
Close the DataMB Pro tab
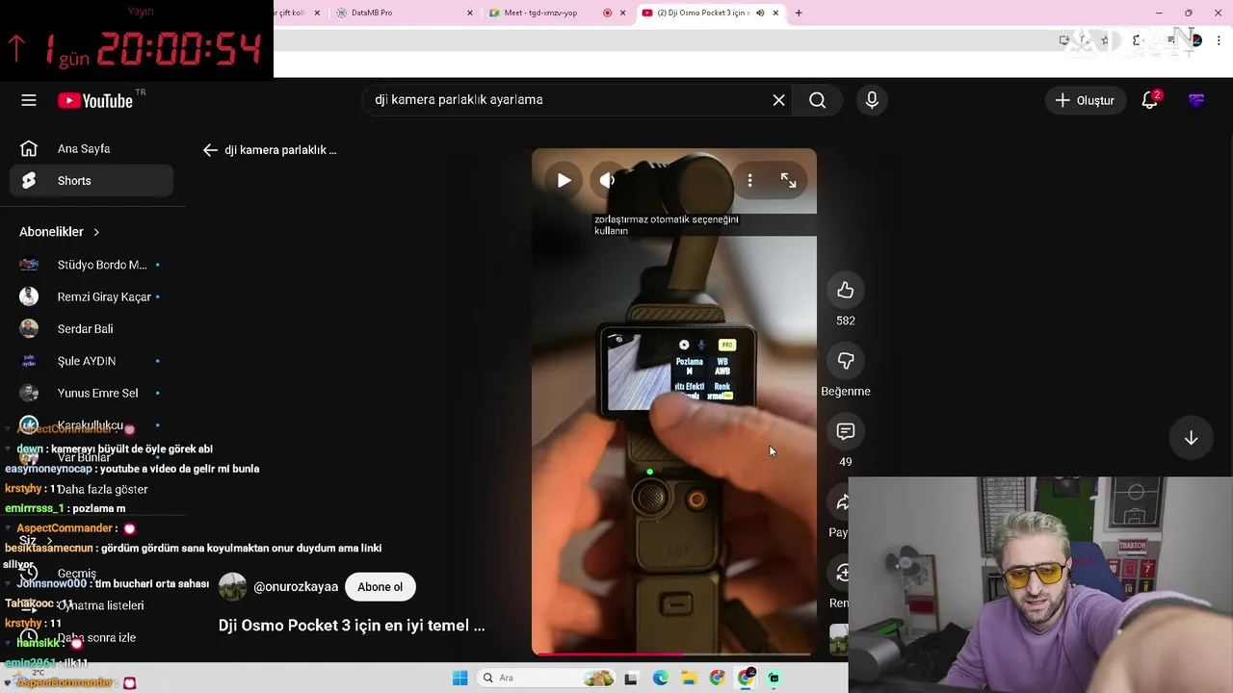[470, 13]
